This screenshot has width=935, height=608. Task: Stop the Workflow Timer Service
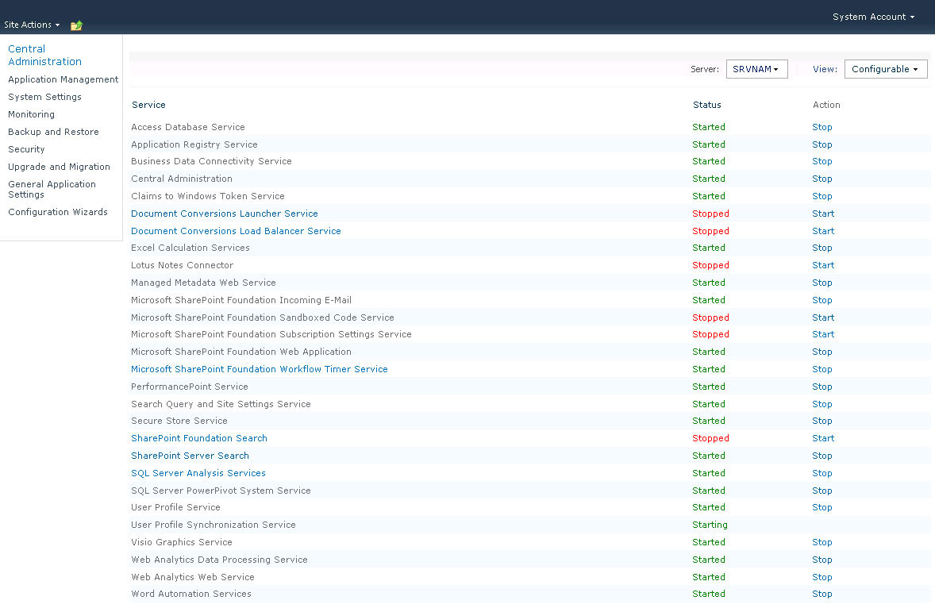[x=821, y=369]
